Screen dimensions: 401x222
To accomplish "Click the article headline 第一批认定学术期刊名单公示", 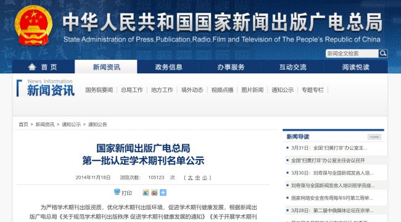I will point(143,160).
